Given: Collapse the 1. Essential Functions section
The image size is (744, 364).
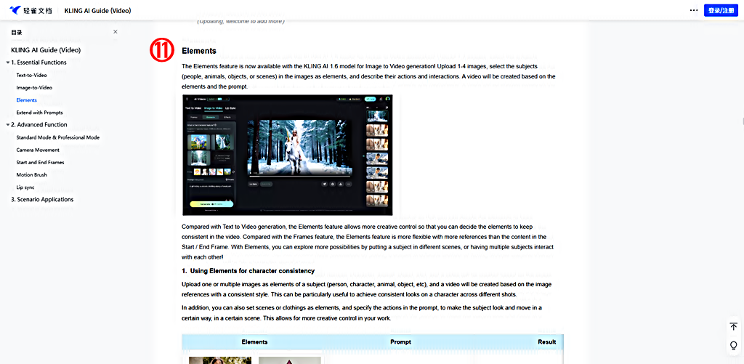Looking at the screenshot, I should tap(7, 62).
